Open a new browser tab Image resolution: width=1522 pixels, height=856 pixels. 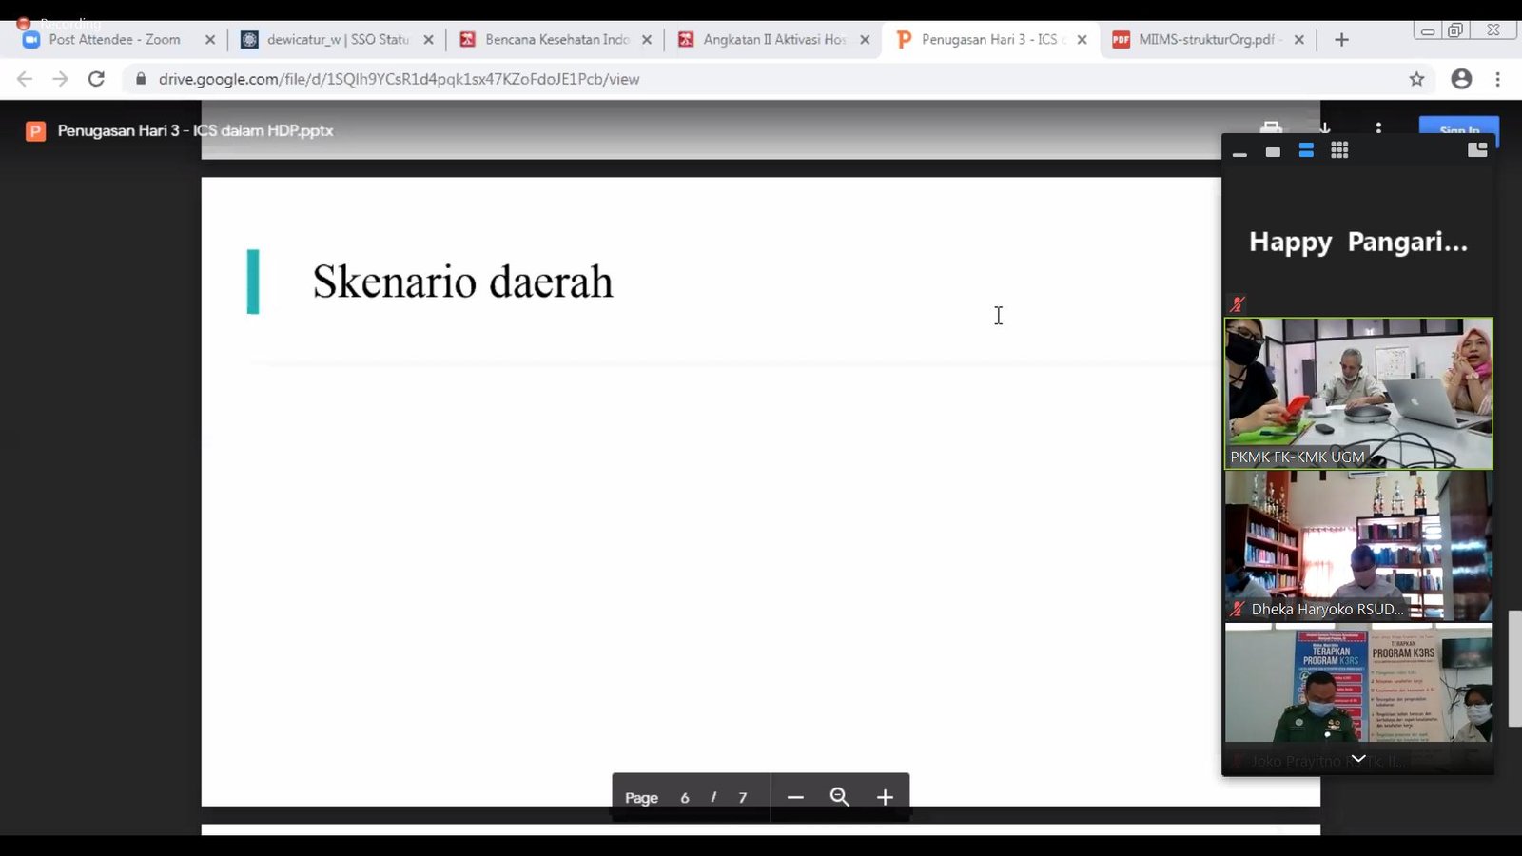(1341, 40)
